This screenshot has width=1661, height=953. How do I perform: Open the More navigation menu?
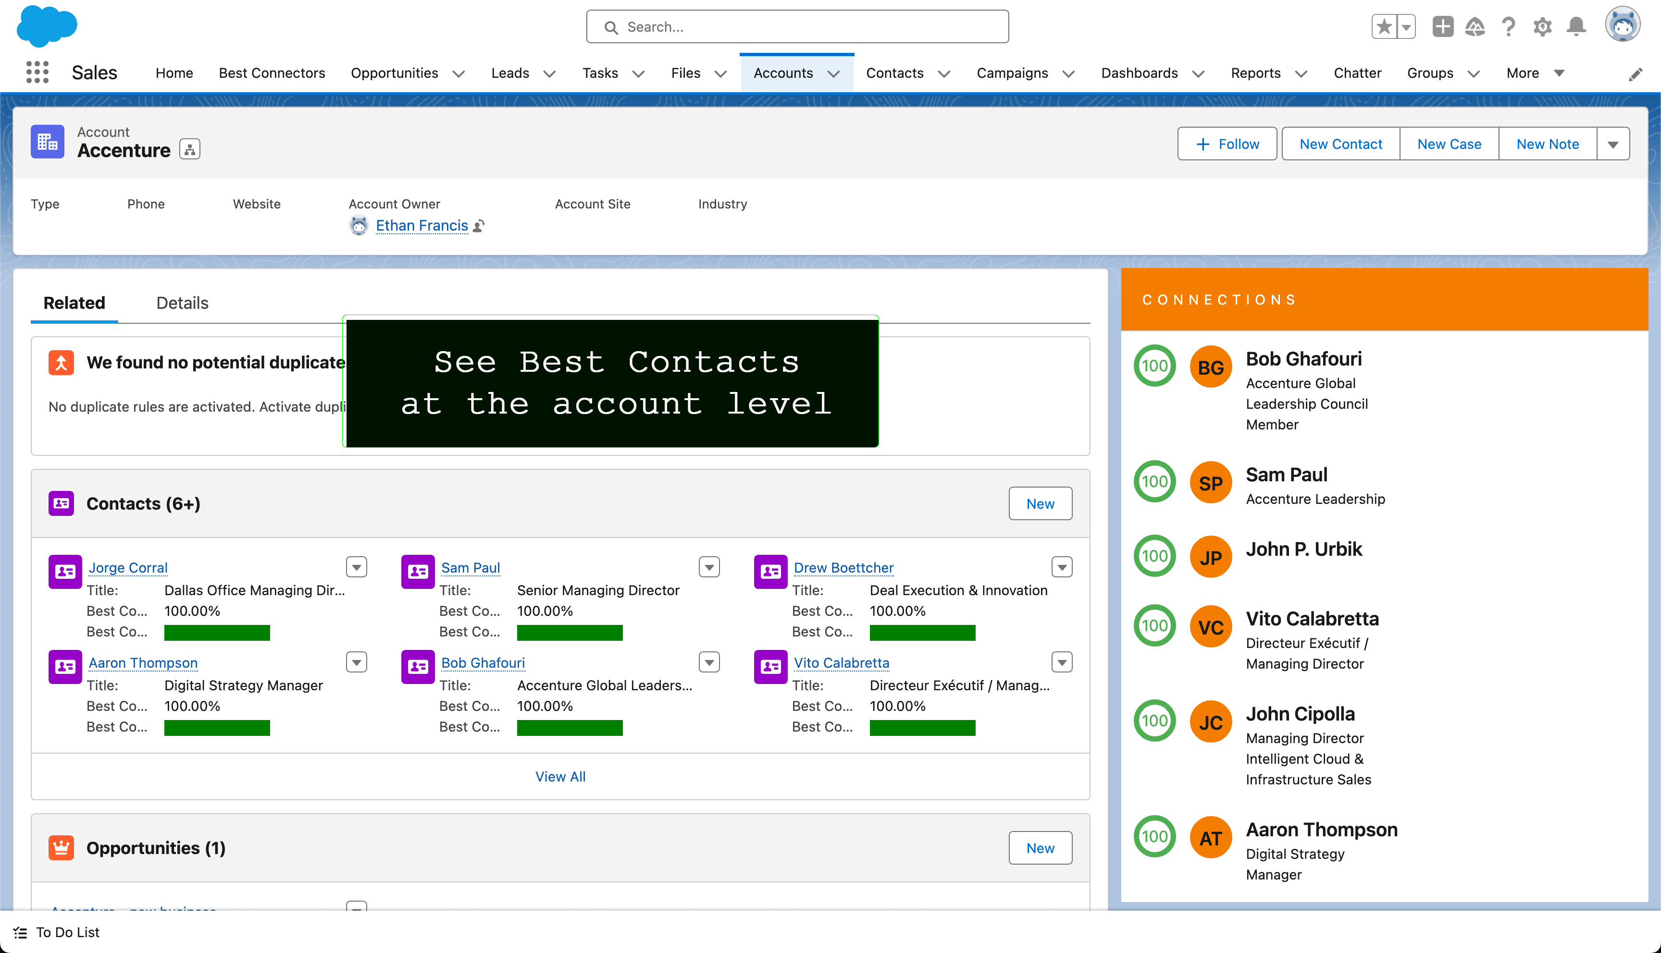click(1535, 73)
